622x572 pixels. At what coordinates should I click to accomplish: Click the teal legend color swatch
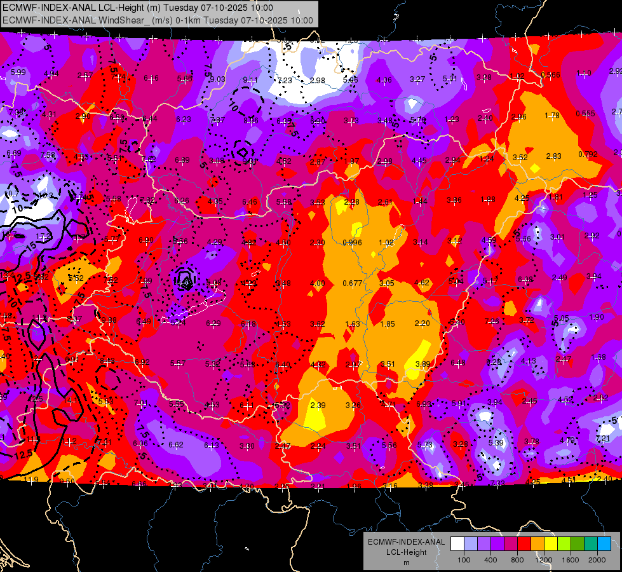coord(591,544)
